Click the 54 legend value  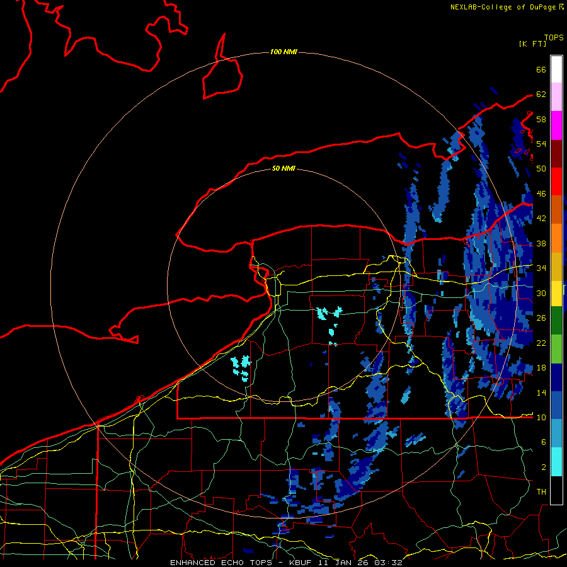541,144
